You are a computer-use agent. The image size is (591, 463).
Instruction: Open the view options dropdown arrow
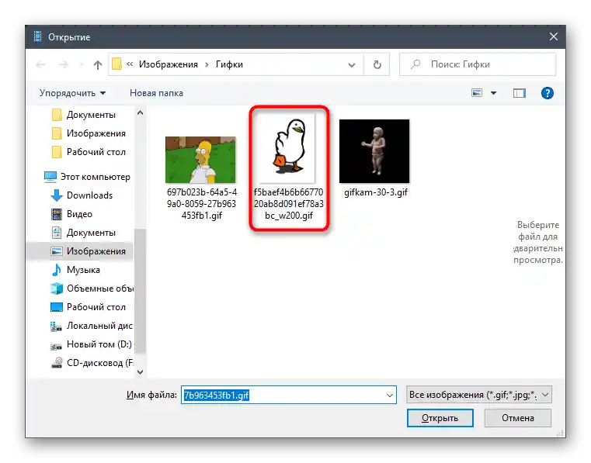pyautogui.click(x=493, y=93)
